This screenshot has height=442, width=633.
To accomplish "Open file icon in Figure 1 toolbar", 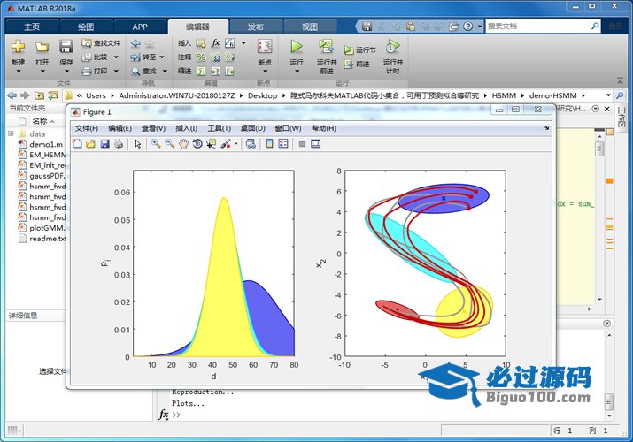I will point(91,144).
